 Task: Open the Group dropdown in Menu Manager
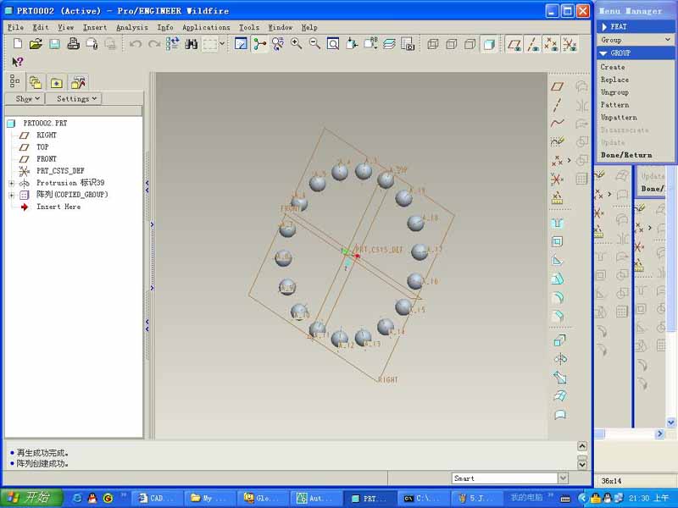pyautogui.click(x=635, y=40)
